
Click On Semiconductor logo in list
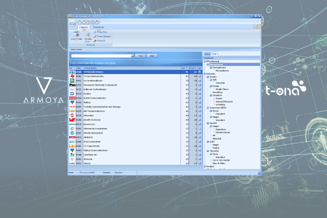[x=72, y=81]
